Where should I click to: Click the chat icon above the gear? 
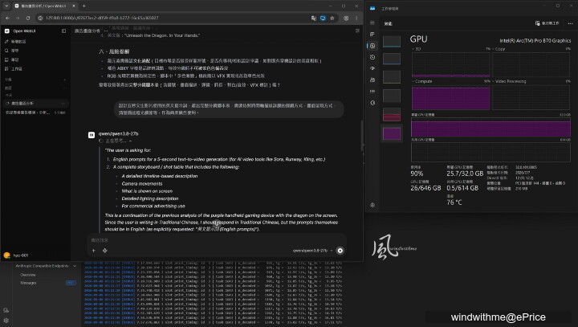coord(6,310)
